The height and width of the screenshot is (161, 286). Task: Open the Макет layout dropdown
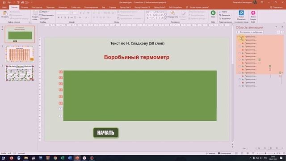[x=44, y=12]
